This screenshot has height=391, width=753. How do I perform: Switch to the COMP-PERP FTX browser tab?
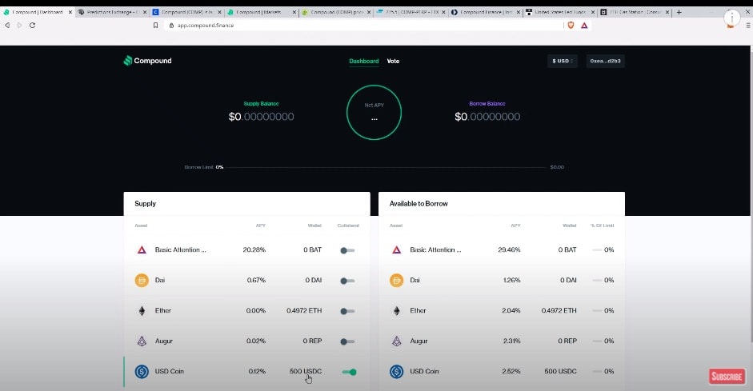[x=411, y=12]
